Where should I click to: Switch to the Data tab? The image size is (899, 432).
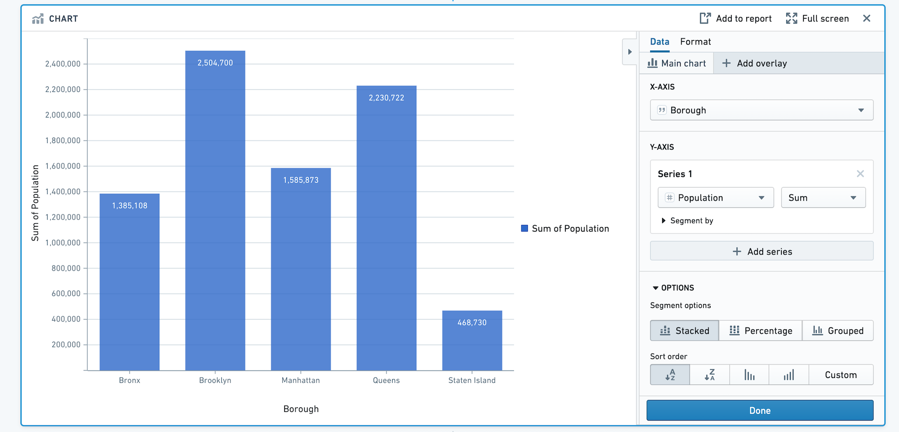[x=660, y=41]
